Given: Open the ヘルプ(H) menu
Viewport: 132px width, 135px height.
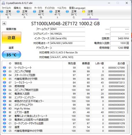Looking at the screenshot, I should pos(62,8).
